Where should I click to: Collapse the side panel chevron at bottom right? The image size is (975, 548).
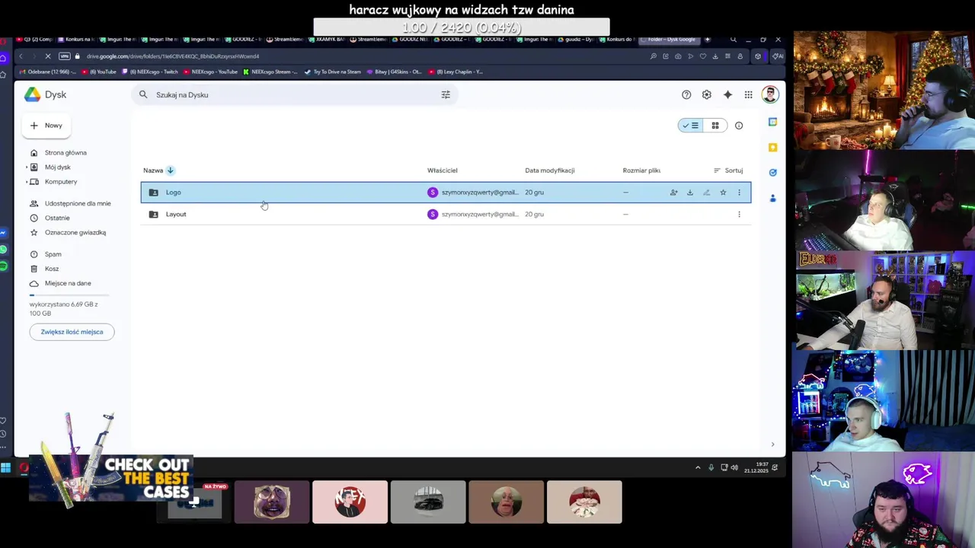[772, 444]
